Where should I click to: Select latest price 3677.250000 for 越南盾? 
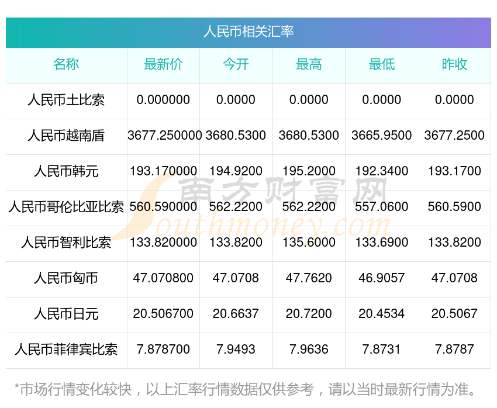pos(164,136)
